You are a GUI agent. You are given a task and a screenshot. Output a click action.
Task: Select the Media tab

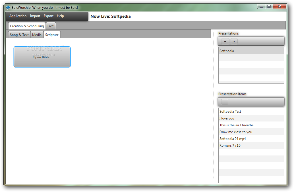[x=37, y=35]
